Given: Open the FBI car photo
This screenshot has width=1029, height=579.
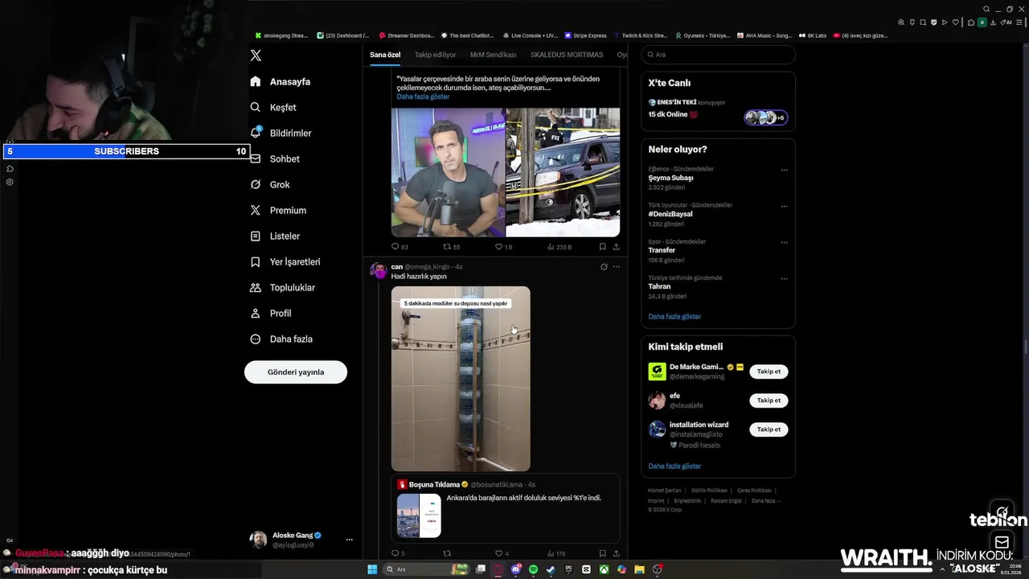Looking at the screenshot, I should [563, 172].
